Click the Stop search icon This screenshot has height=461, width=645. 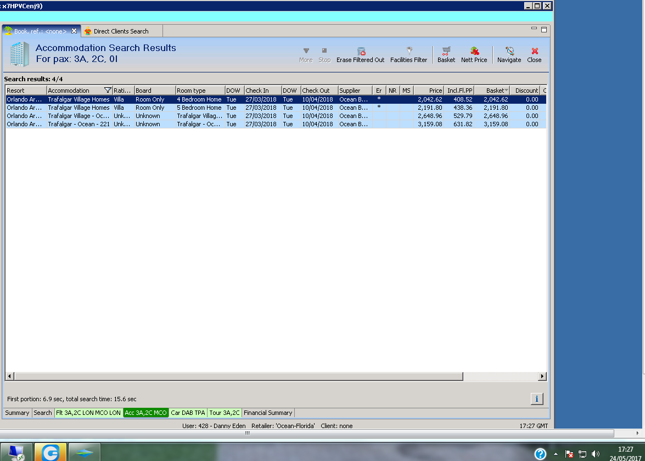click(324, 55)
